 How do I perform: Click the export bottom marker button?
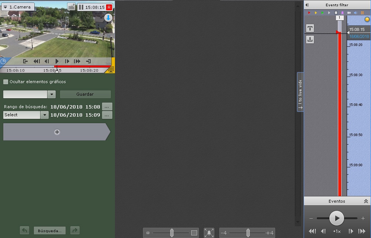point(310,39)
